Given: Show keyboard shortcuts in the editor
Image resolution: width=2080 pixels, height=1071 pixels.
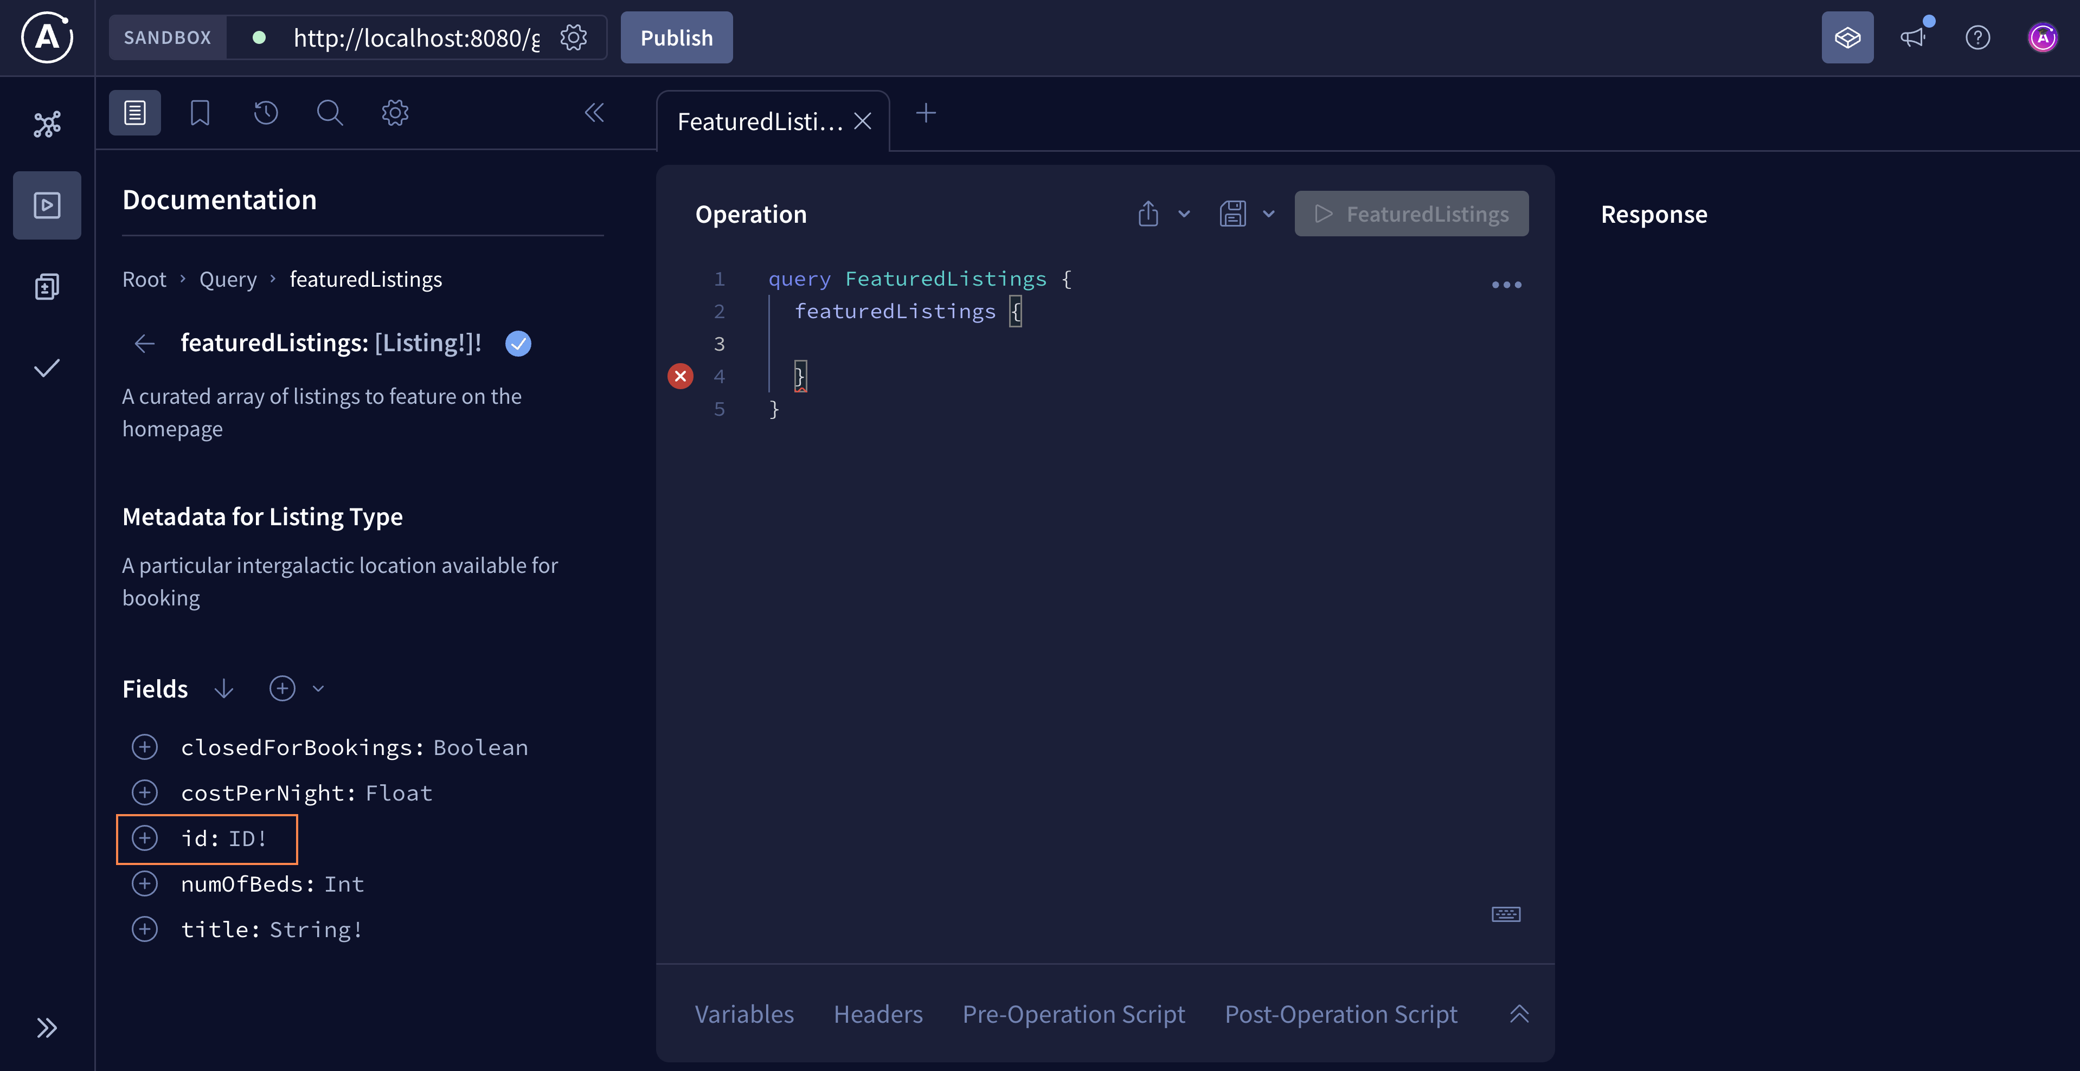Looking at the screenshot, I should [x=1505, y=914].
